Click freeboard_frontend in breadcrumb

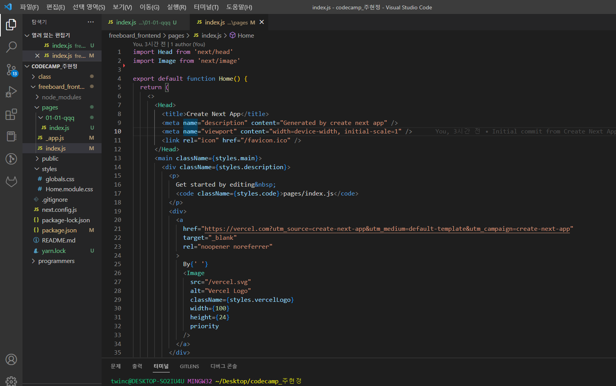[x=135, y=35]
